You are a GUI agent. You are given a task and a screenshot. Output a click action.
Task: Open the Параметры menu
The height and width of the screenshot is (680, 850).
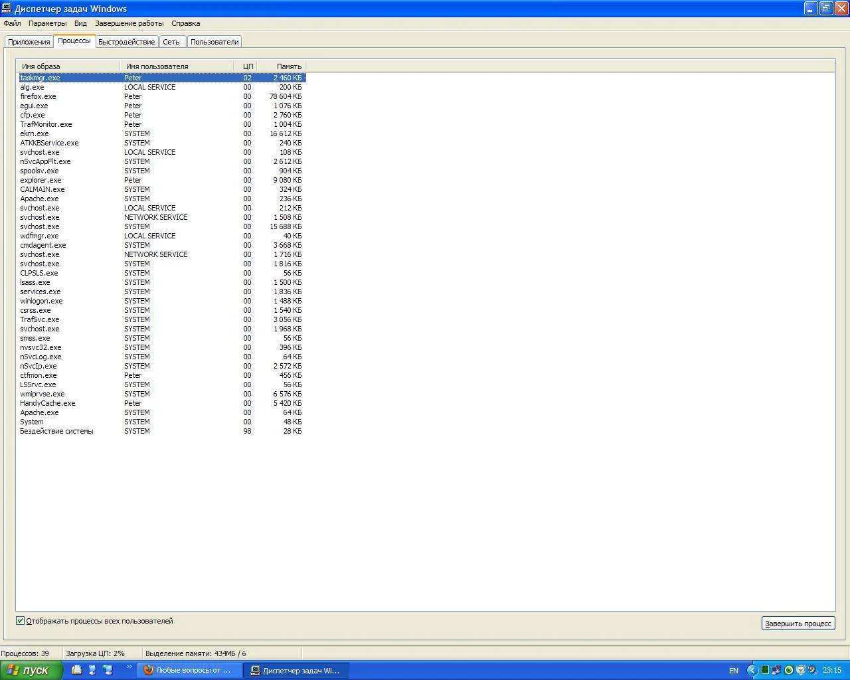point(48,23)
